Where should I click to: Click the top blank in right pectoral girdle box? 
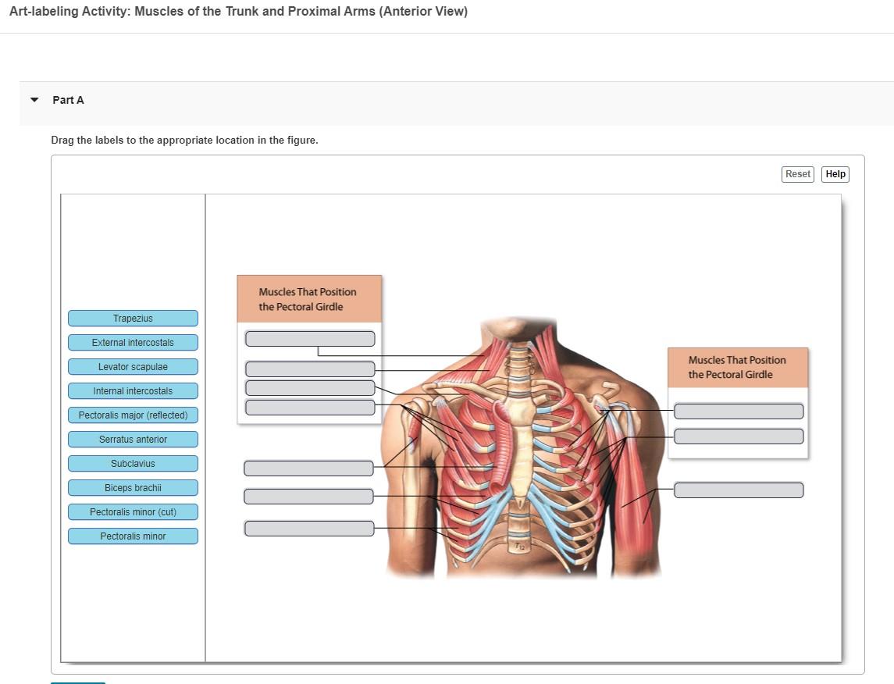click(738, 411)
